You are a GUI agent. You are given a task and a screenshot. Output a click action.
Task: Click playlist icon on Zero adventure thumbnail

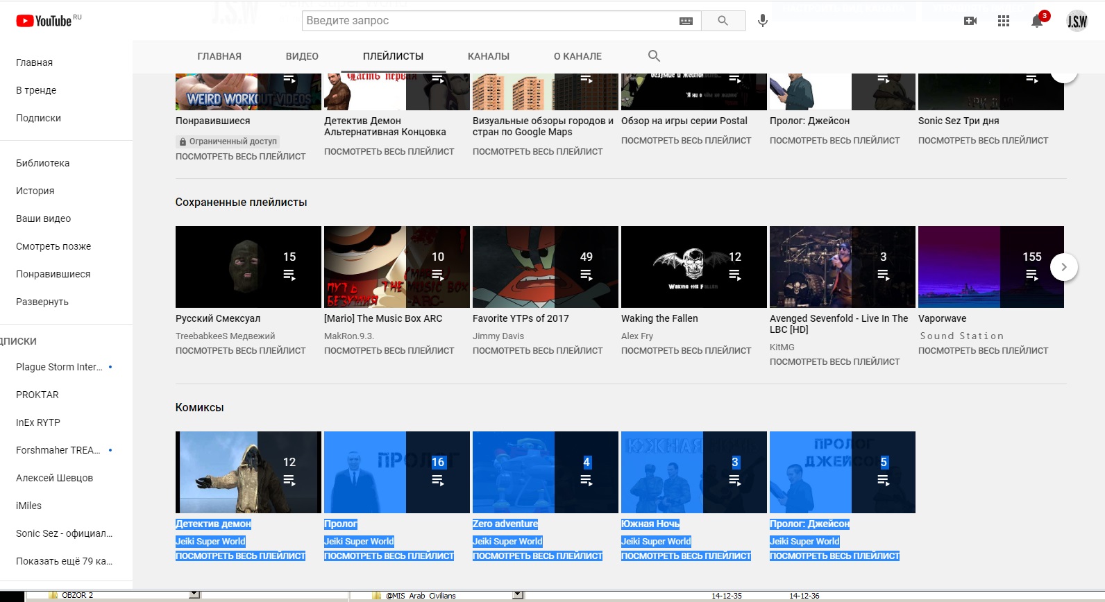[587, 481]
